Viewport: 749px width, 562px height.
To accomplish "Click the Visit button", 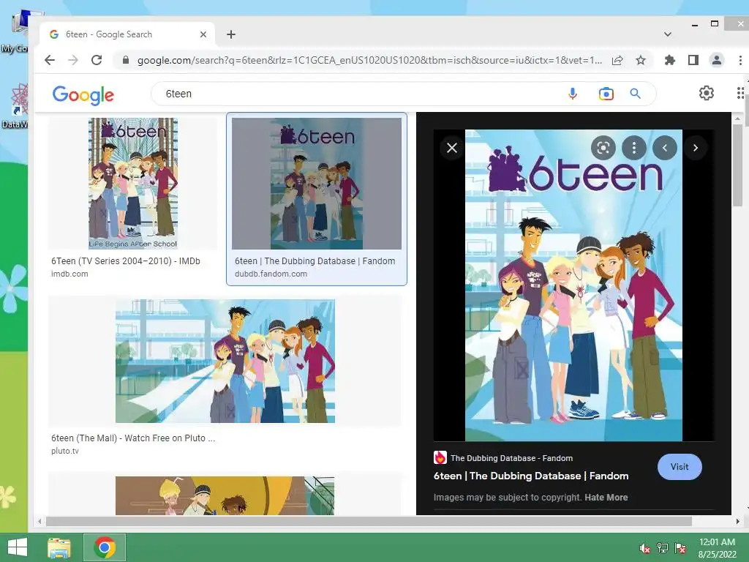I will tap(680, 467).
